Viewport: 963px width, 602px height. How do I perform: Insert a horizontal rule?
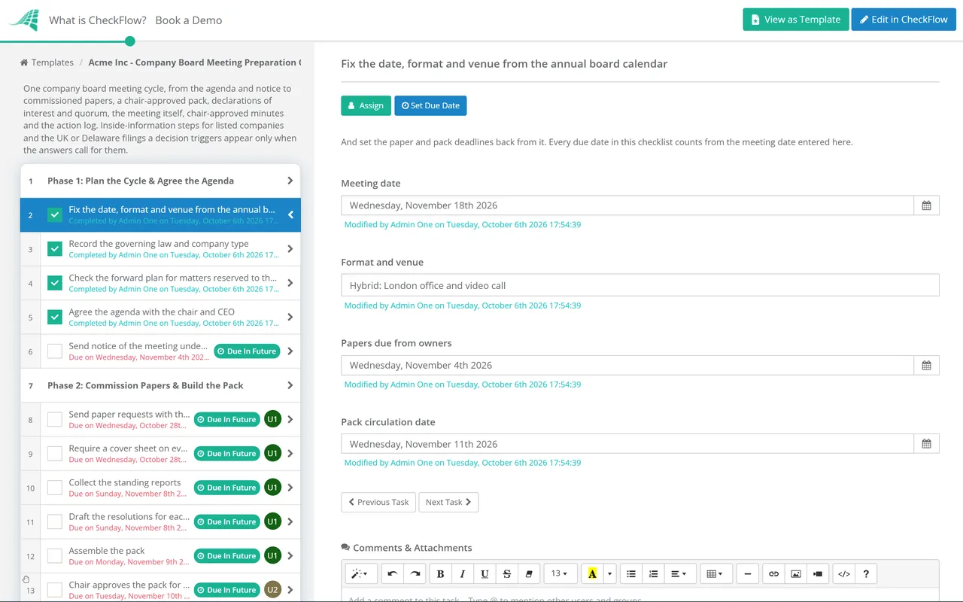[747, 573]
